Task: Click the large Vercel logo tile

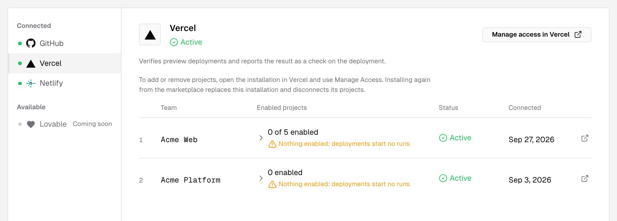Action: 150,34
